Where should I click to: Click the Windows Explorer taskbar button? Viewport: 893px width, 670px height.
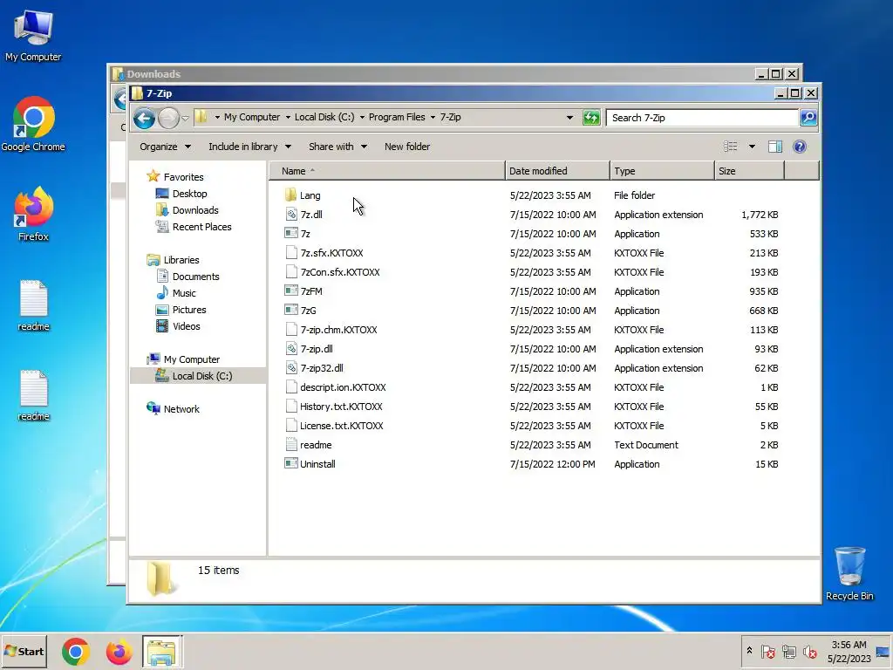[162, 652]
